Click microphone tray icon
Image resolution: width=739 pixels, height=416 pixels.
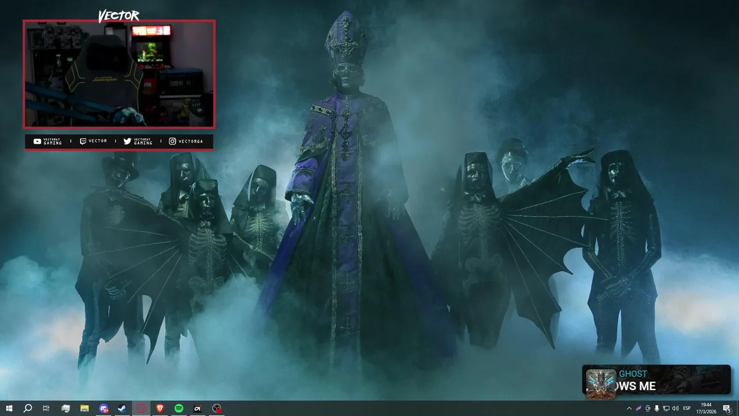[x=657, y=408]
